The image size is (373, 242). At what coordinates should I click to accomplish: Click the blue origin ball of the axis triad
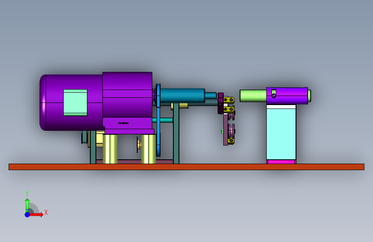click(28, 214)
